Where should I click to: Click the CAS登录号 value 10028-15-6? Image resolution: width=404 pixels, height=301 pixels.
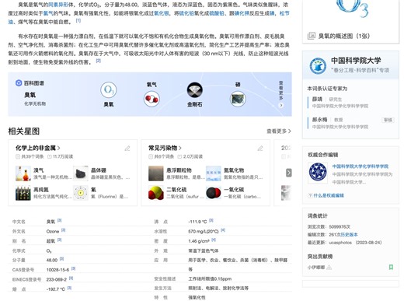coord(57,270)
